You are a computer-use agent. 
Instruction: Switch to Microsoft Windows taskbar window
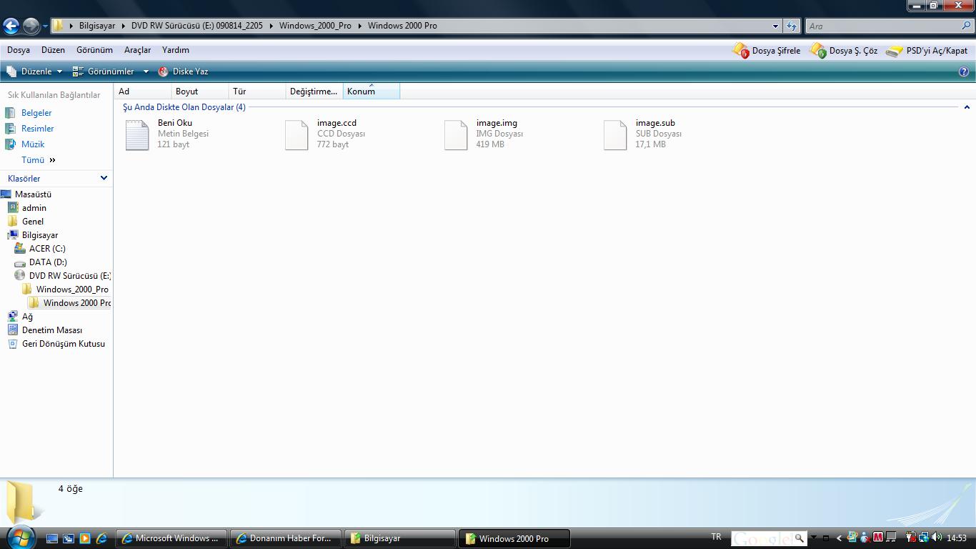click(x=171, y=538)
